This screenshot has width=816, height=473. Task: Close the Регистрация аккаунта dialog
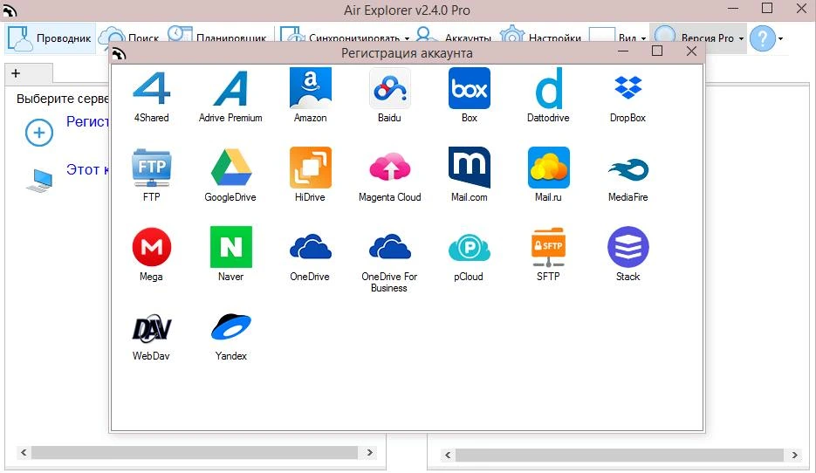(691, 51)
